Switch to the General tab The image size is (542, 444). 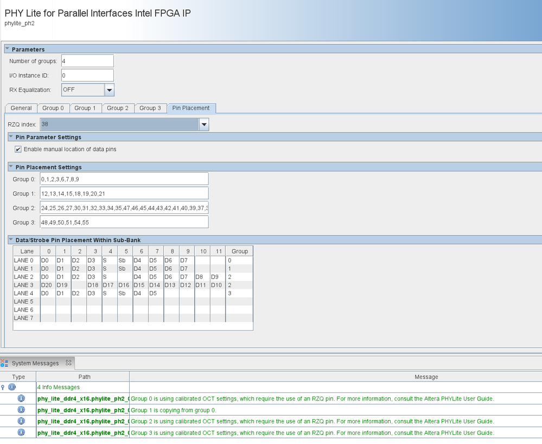[21, 108]
